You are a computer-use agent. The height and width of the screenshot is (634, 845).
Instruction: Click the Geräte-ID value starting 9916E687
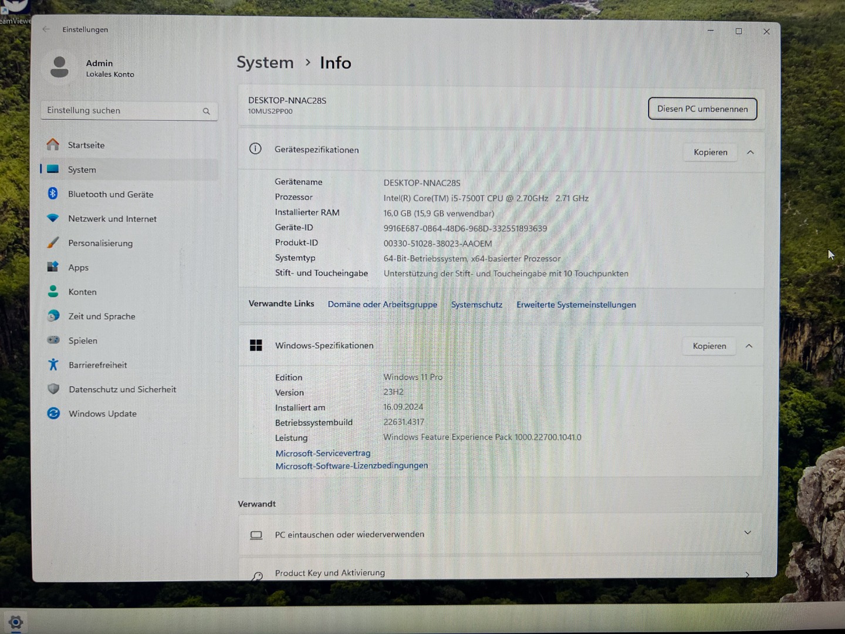click(x=465, y=228)
